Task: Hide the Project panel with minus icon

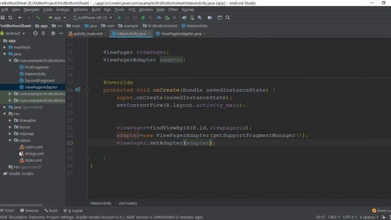Action: pyautogui.click(x=61, y=33)
